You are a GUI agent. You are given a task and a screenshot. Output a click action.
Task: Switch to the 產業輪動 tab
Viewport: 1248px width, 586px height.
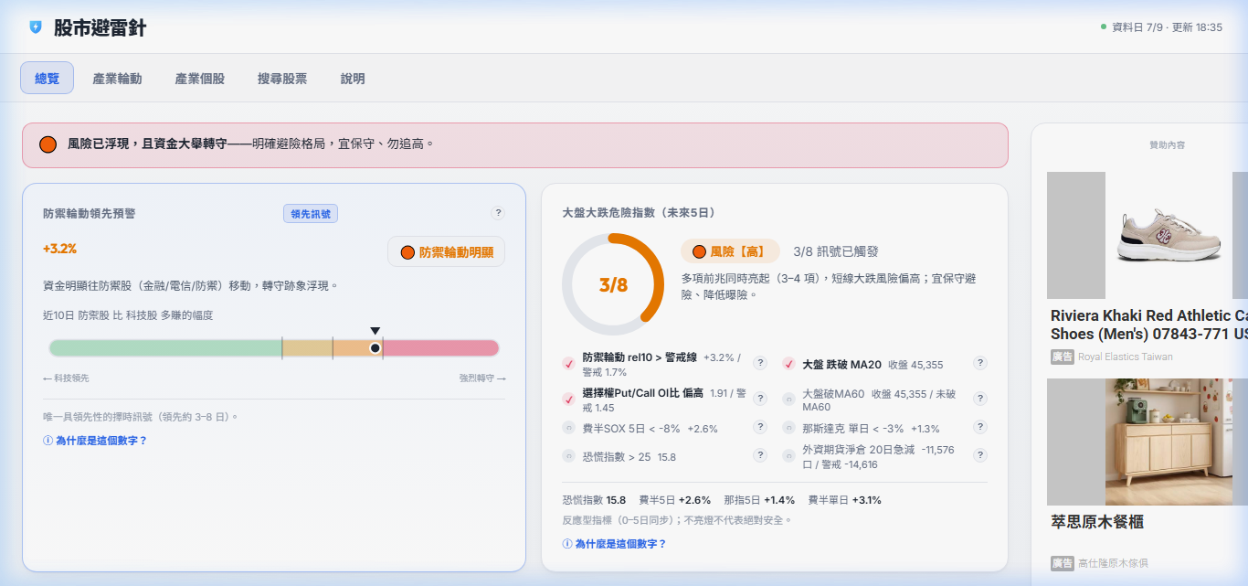[x=117, y=79]
